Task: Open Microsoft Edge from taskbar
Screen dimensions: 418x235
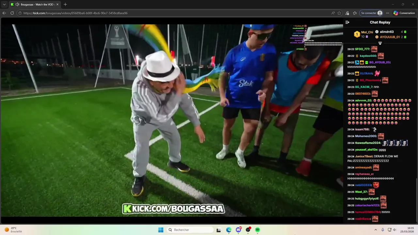Action: [229, 230]
